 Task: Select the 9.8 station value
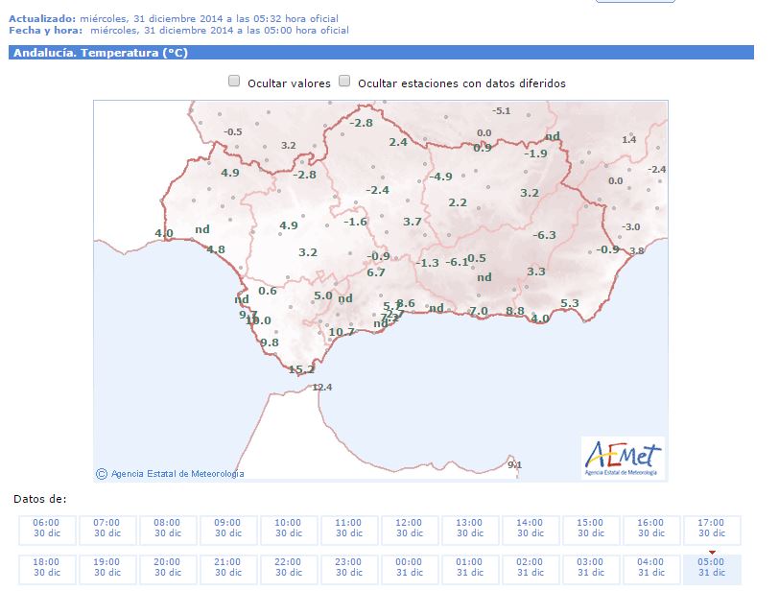click(269, 343)
